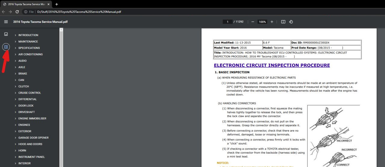
Task: Click the Last Modified 11-13-2015 cell
Action: click(x=238, y=43)
